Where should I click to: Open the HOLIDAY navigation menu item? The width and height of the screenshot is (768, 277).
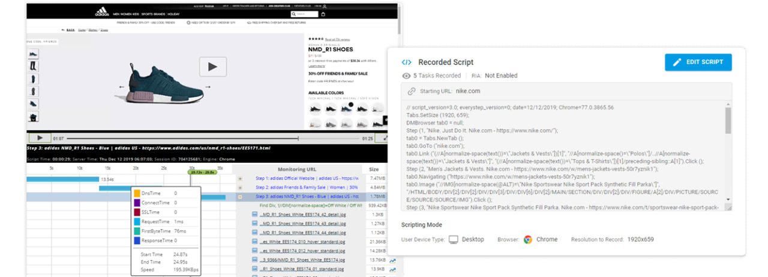[173, 14]
